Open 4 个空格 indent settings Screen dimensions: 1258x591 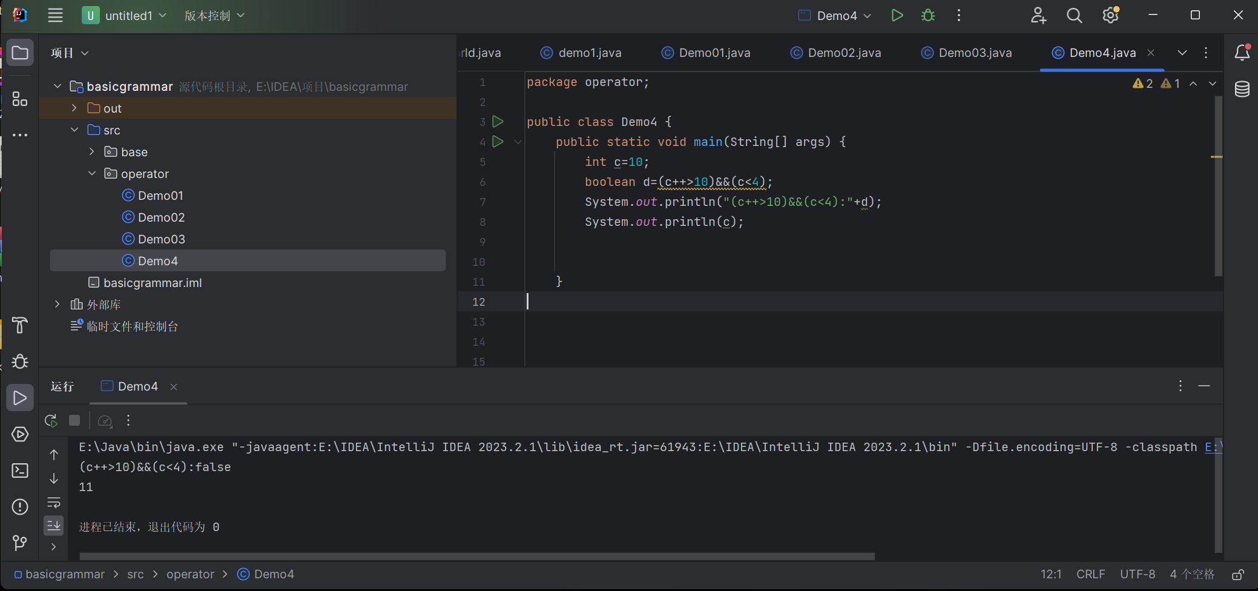(x=1192, y=575)
